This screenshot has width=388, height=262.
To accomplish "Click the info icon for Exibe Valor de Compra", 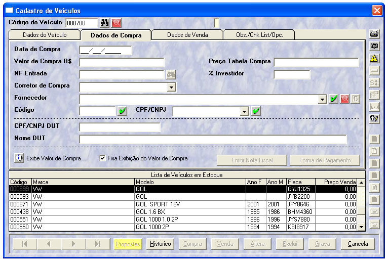I will [x=19, y=158].
